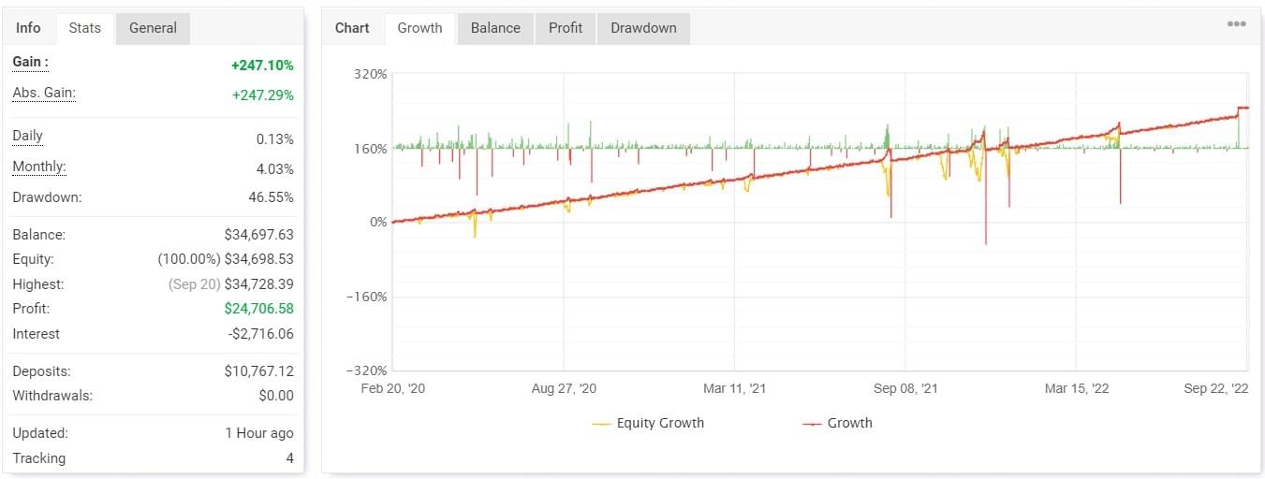Click the Feb 20, '20 axis date
Viewport: 1265px width, 479px height.
[393, 388]
